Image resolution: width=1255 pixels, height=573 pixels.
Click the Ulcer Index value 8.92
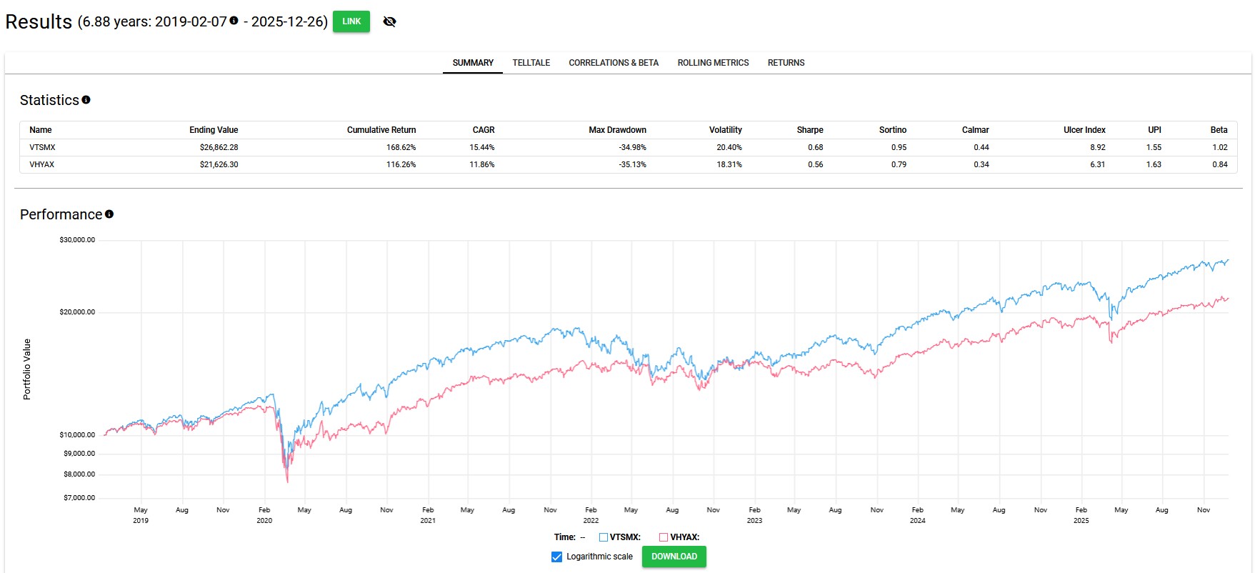coord(1098,147)
